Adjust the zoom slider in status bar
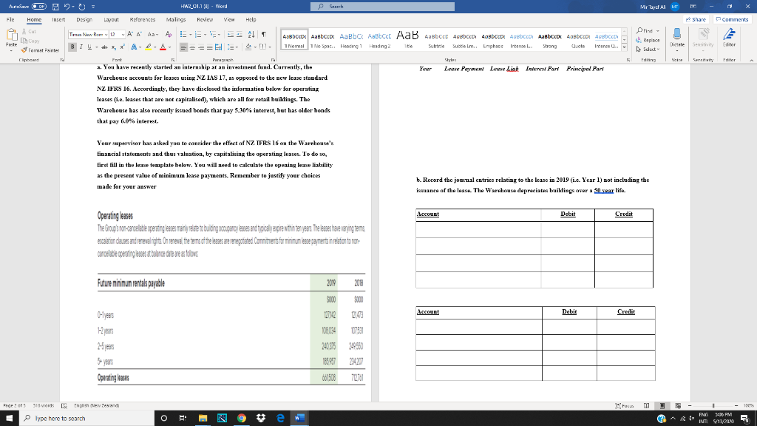This screenshot has height=426, width=757. tap(713, 406)
